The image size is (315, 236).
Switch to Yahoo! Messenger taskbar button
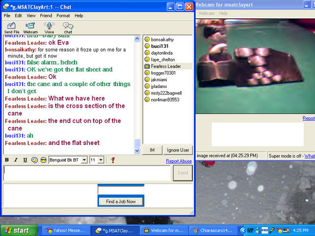(x=65, y=231)
